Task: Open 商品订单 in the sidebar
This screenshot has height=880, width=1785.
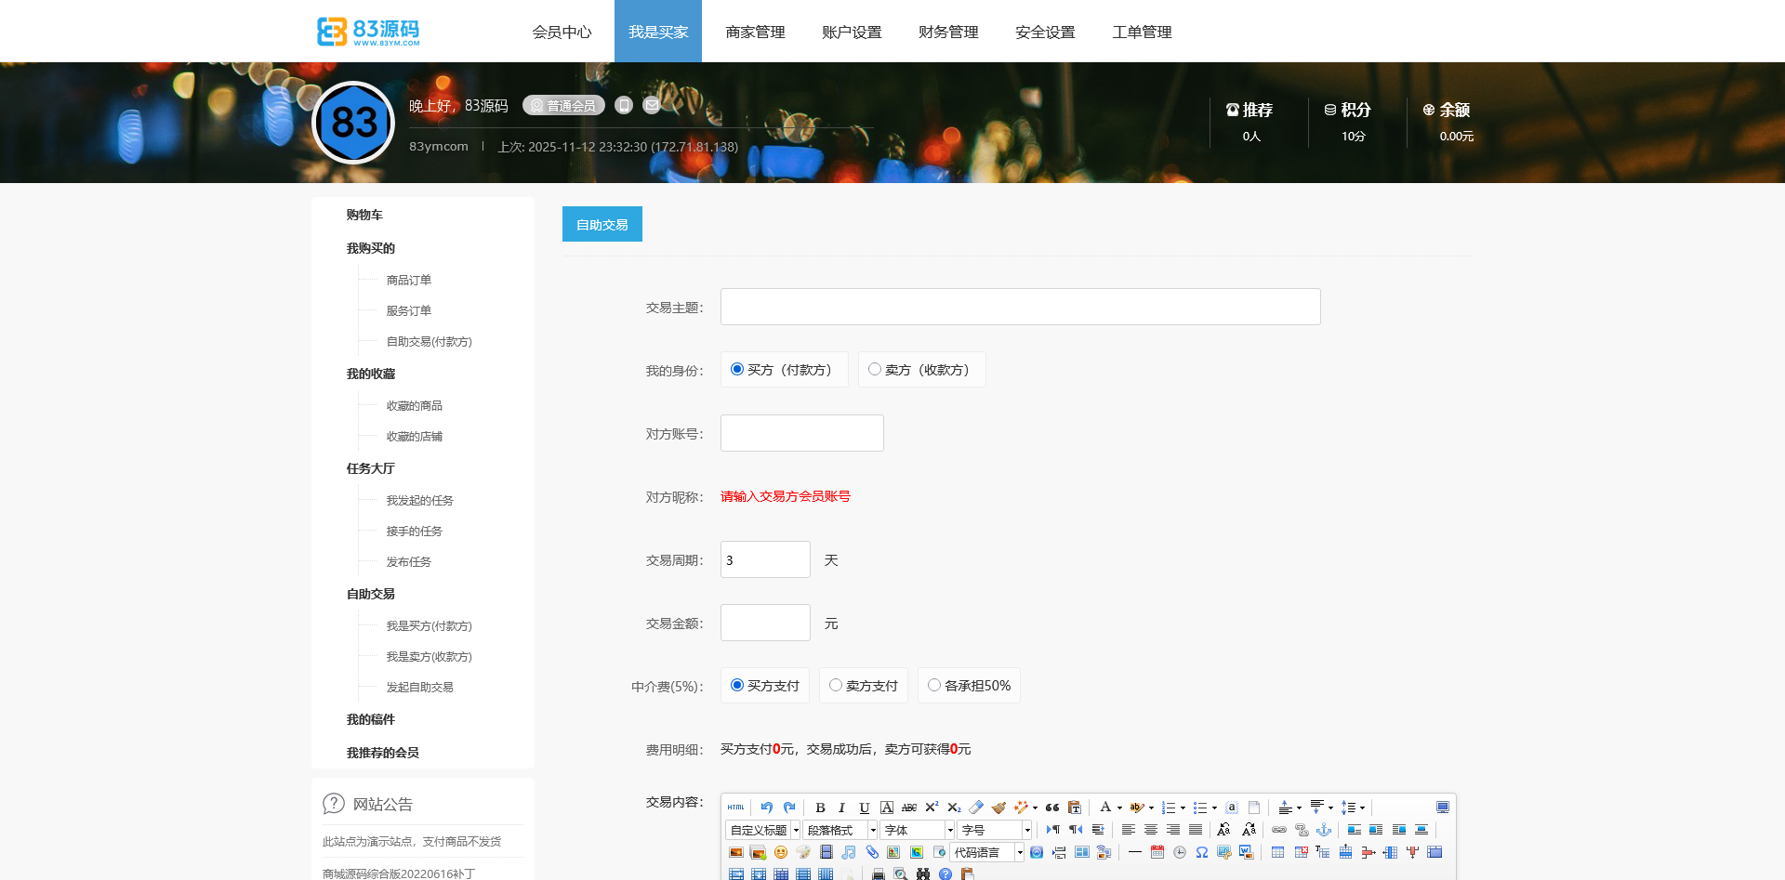Action: click(x=409, y=280)
